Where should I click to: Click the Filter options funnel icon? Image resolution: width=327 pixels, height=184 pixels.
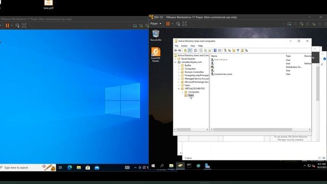point(238,51)
